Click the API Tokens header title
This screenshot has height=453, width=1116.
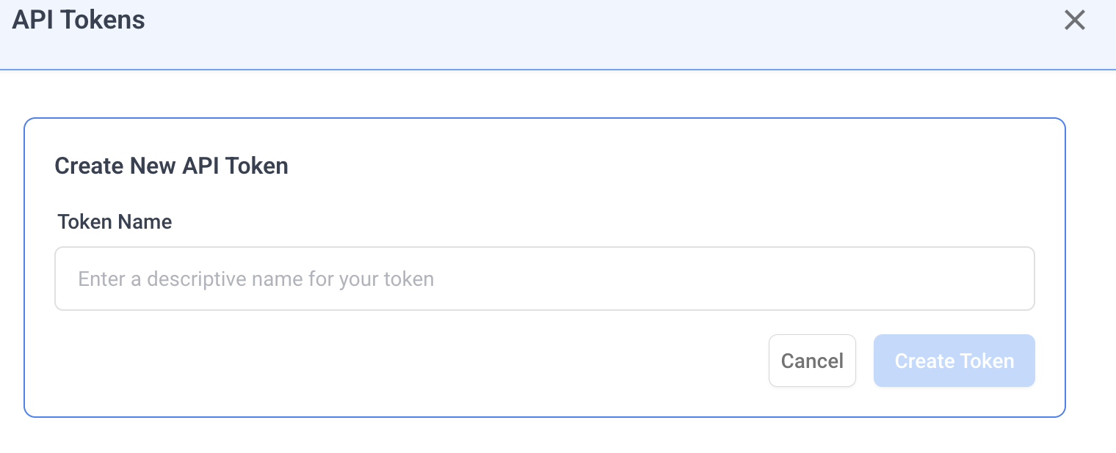78,20
